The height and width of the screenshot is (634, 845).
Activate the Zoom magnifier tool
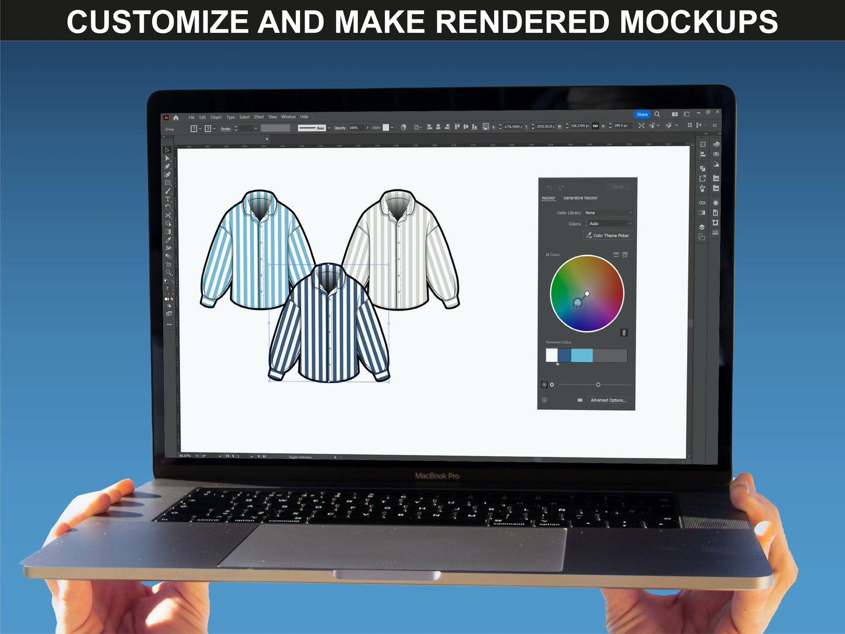click(168, 273)
